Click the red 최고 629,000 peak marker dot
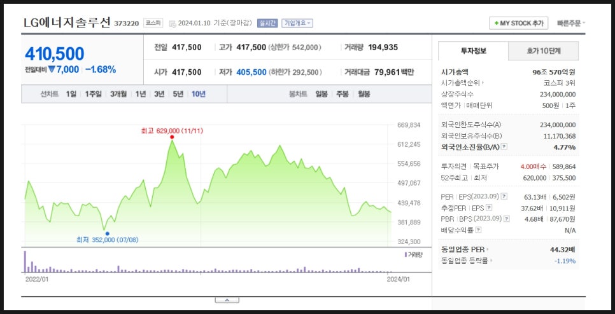 [x=172, y=137]
